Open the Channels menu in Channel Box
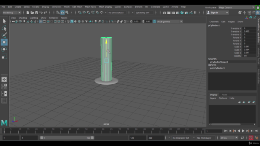 214,21
